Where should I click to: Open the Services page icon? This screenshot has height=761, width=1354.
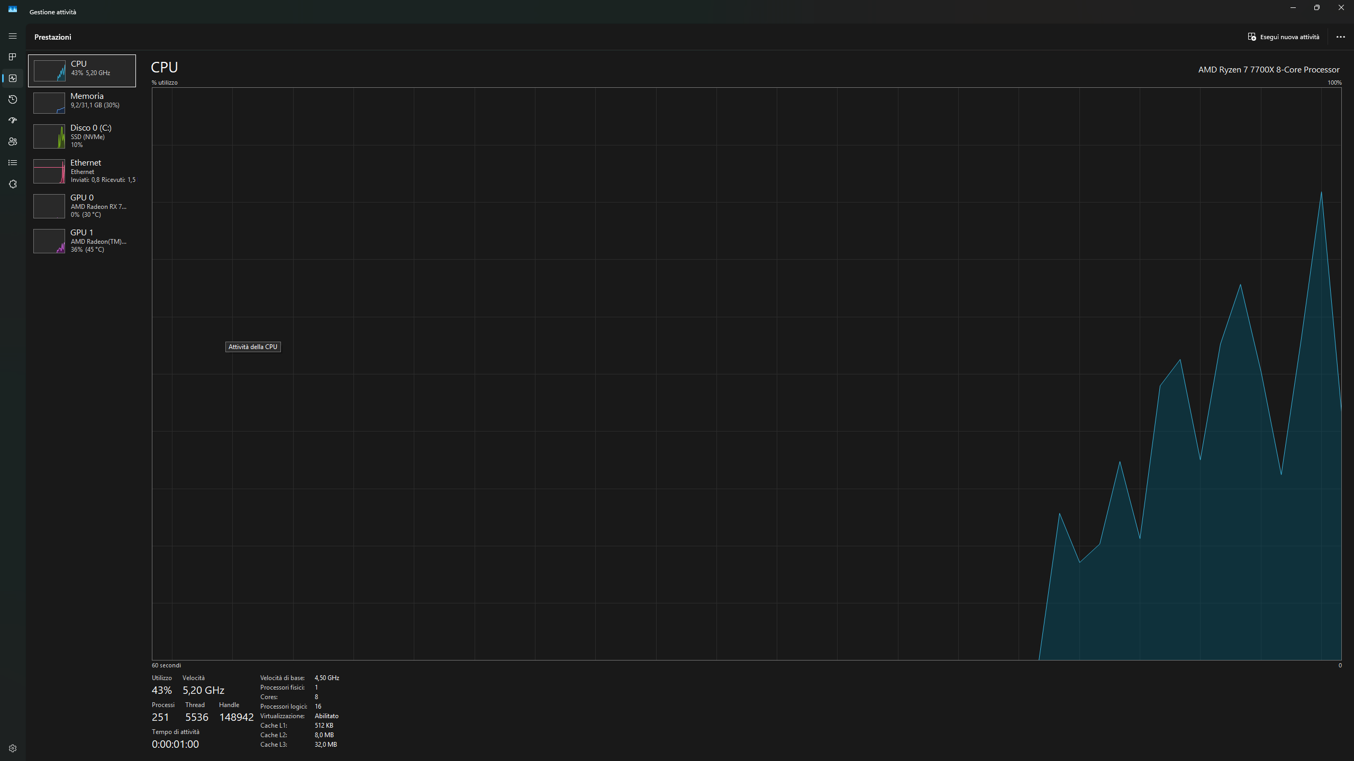[x=13, y=184]
